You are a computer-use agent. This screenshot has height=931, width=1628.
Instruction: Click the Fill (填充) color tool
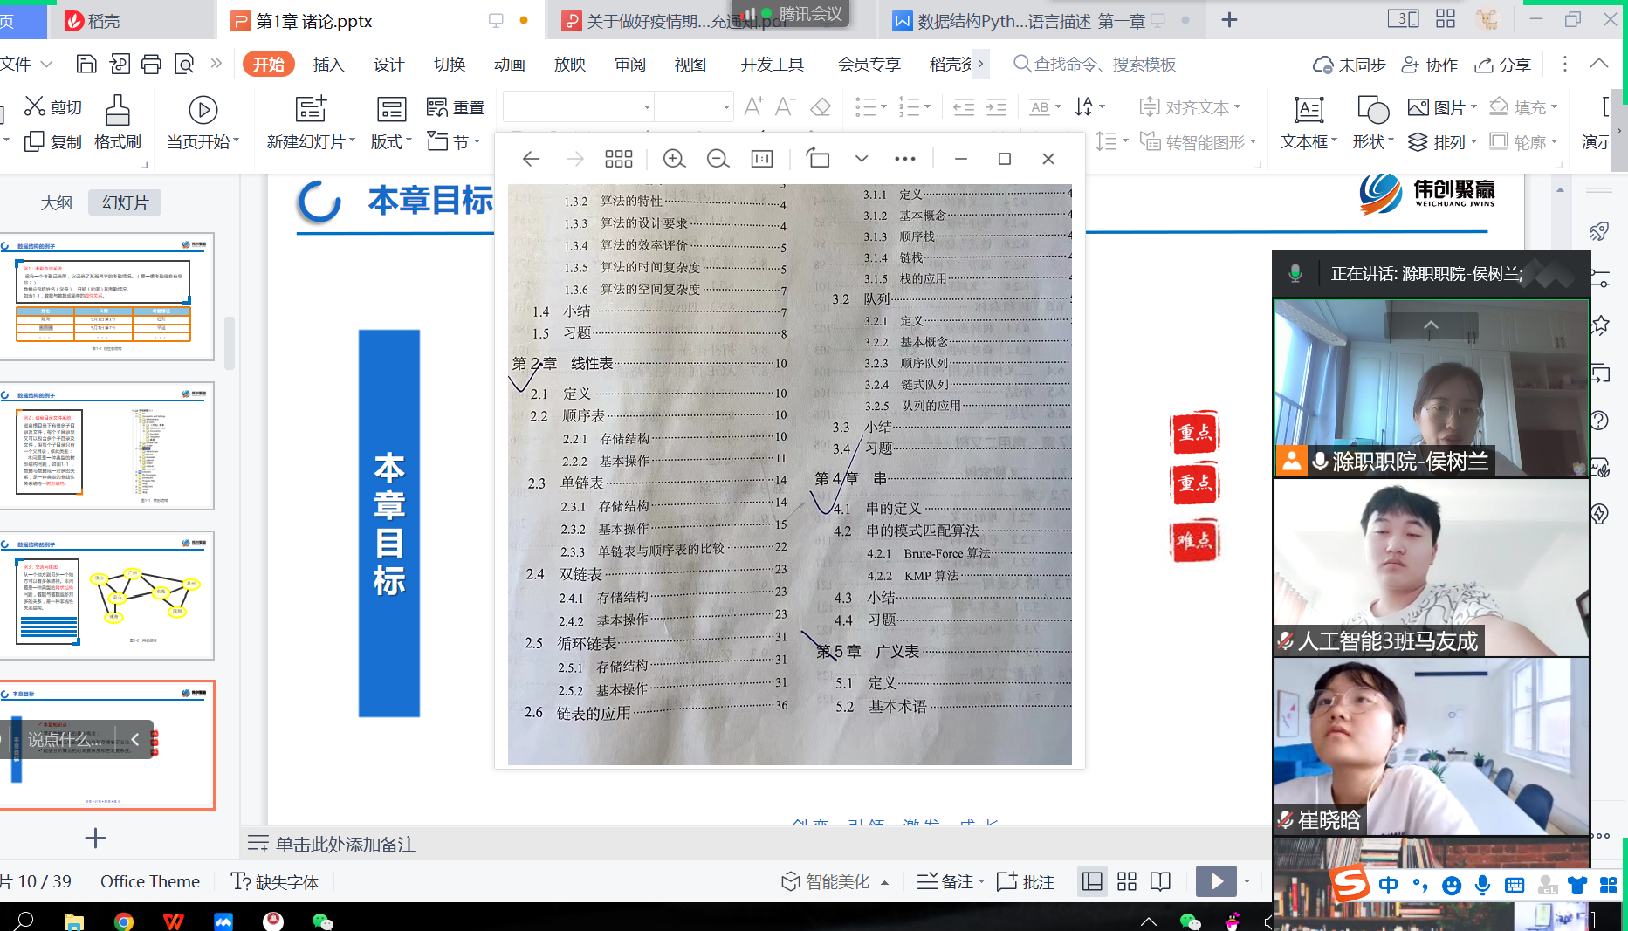pos(1523,106)
